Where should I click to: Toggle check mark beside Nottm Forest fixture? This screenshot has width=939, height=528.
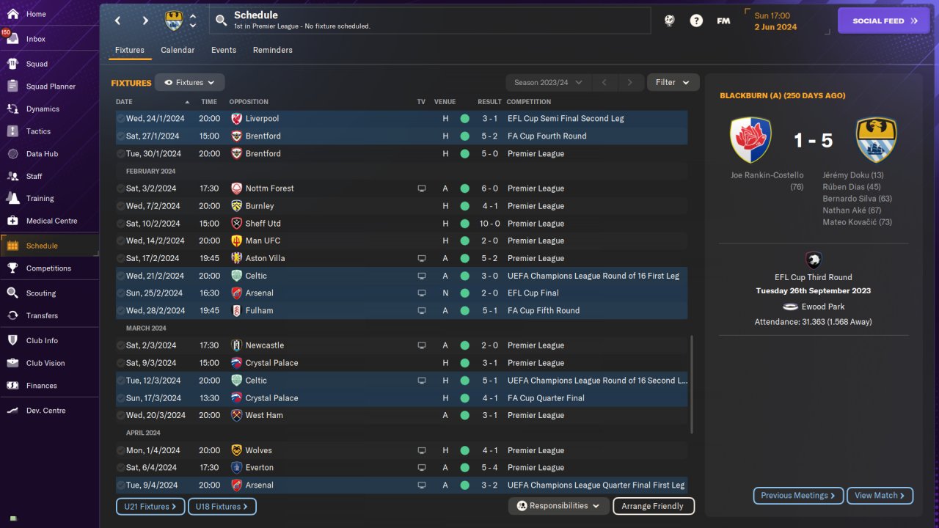point(120,188)
